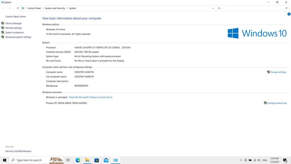Go to Control Panel Home
Screen dimensions: 291x164
15,17
